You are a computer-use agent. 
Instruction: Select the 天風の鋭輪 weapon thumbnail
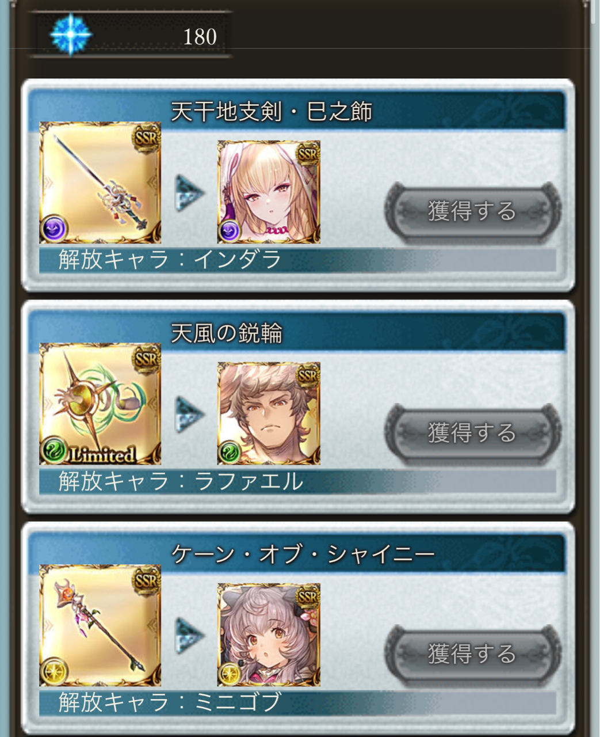click(100, 404)
